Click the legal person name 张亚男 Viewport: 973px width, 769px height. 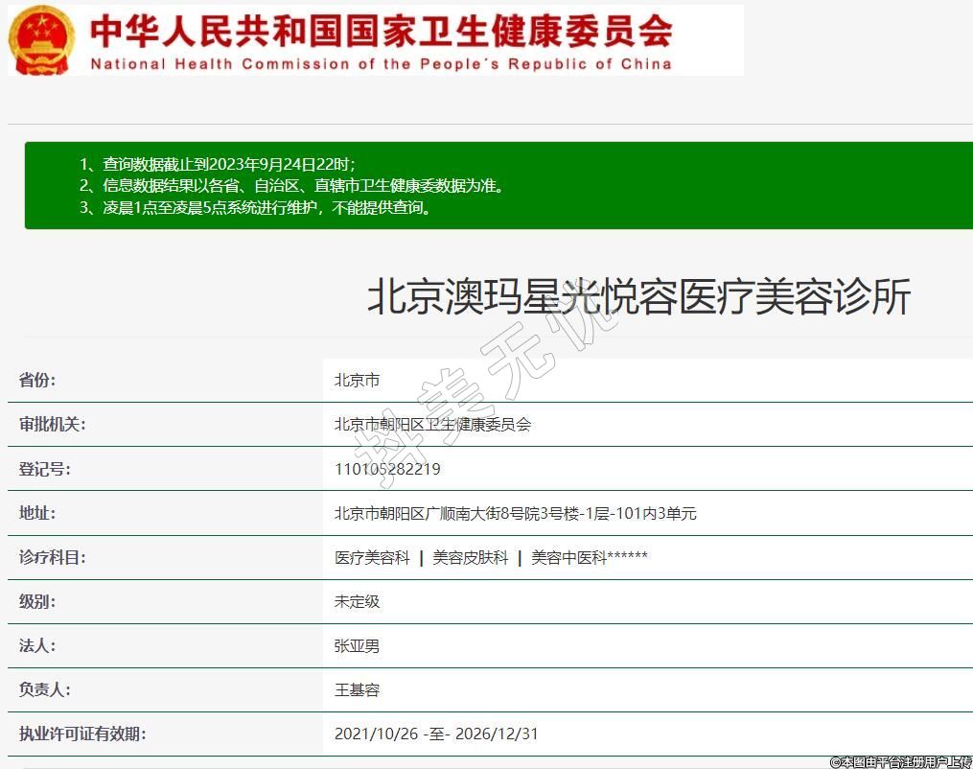[357, 645]
